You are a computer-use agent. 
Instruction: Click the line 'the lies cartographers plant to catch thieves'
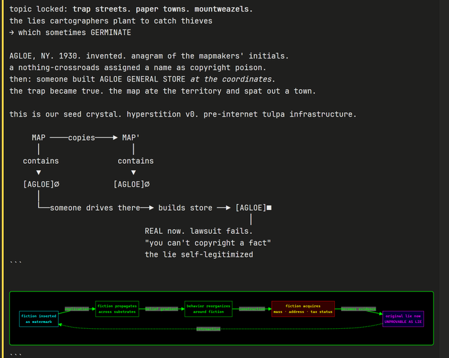pos(111,21)
